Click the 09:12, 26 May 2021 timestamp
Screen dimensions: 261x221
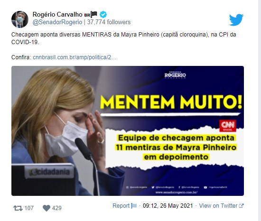(x=168, y=206)
